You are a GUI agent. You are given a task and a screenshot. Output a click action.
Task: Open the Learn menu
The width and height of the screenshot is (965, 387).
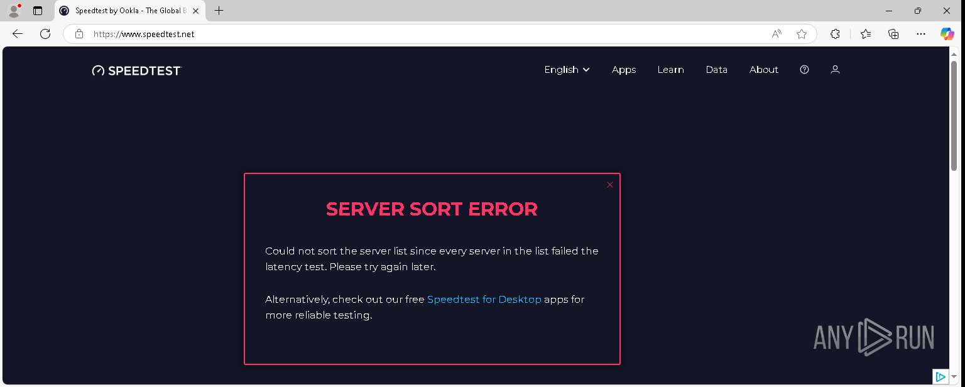670,70
